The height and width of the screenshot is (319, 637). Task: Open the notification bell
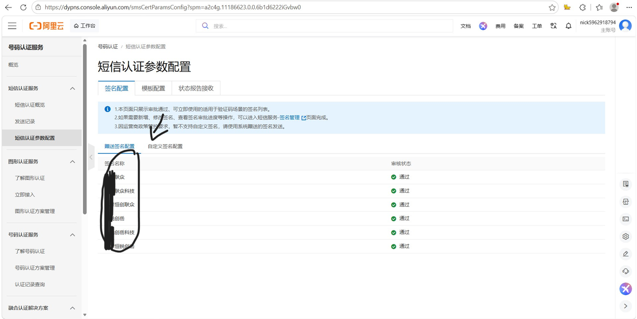[x=568, y=26]
